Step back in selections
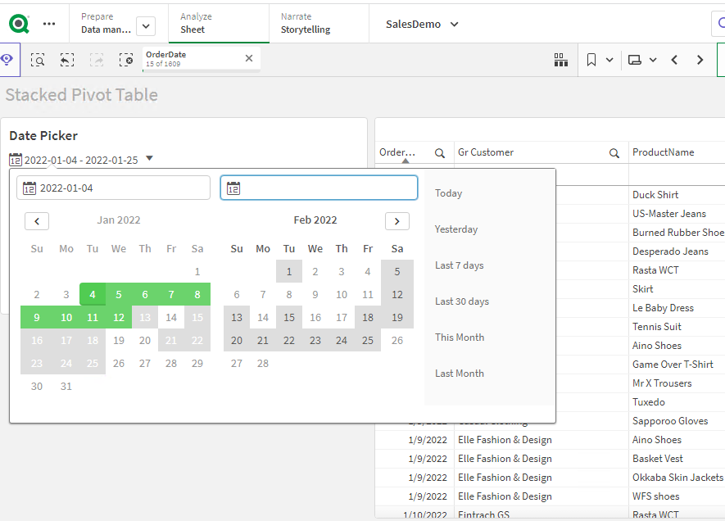The height and width of the screenshot is (521, 725). click(x=67, y=60)
